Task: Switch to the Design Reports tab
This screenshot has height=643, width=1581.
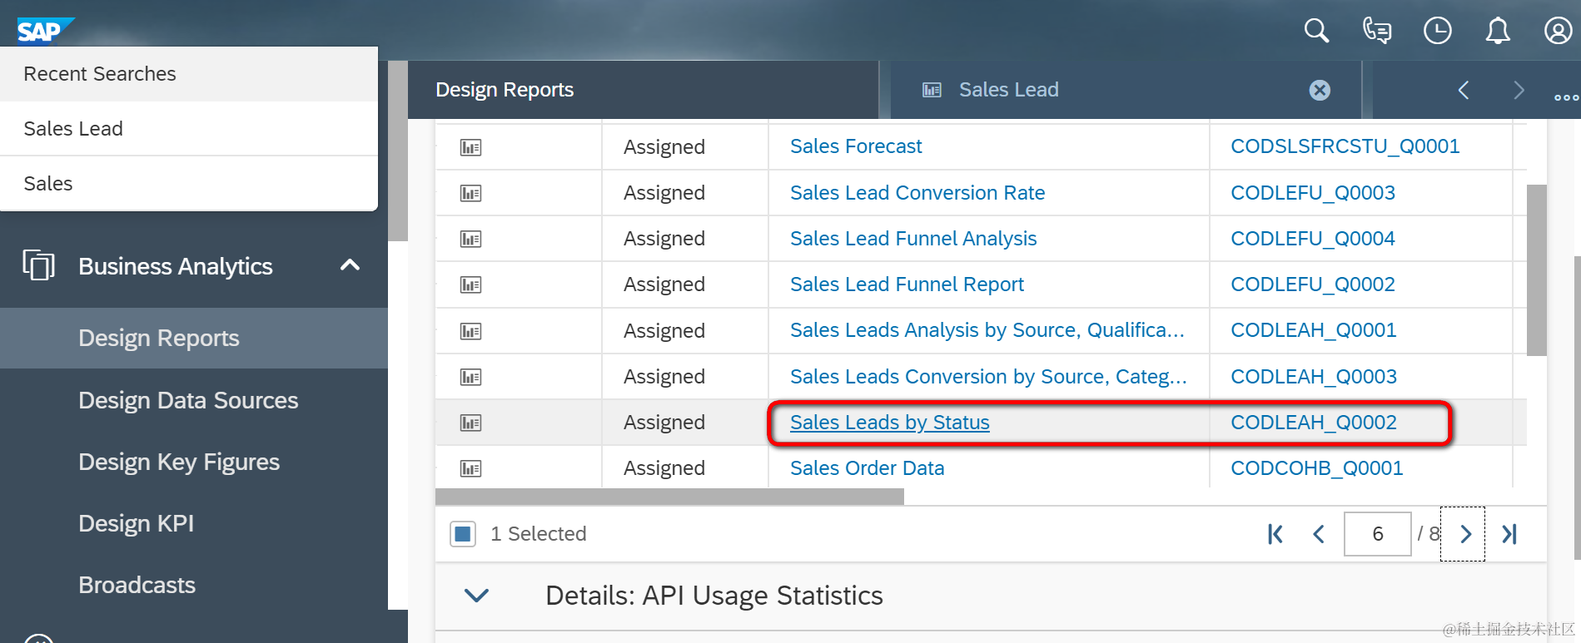Action: 505,90
